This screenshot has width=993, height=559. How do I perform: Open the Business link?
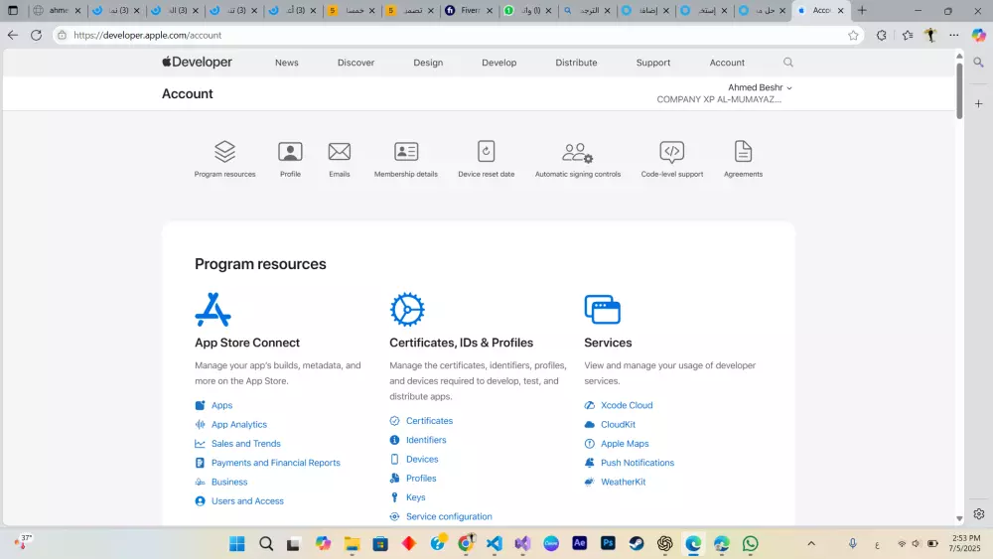click(229, 482)
